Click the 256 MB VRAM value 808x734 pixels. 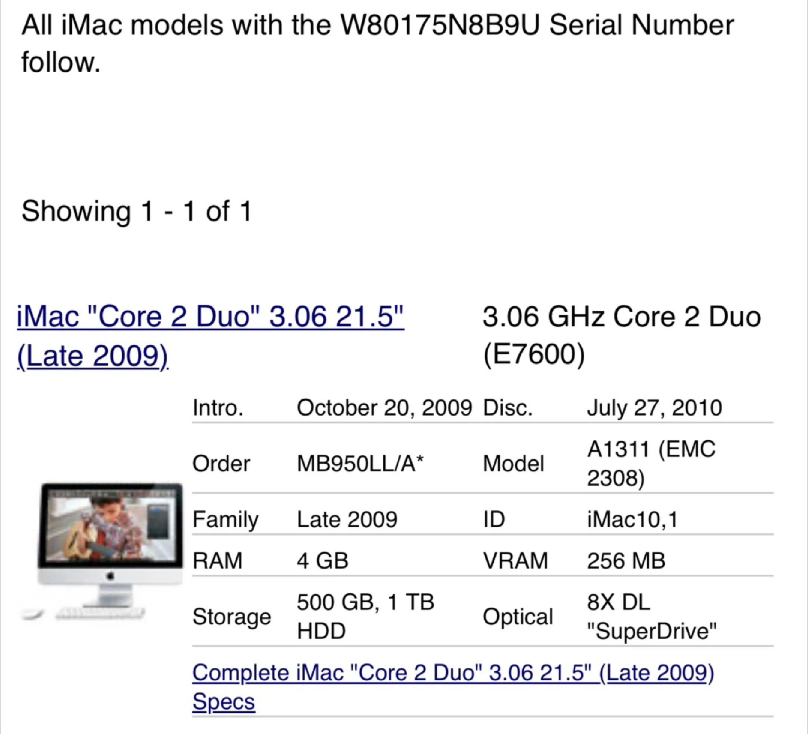coord(626,561)
